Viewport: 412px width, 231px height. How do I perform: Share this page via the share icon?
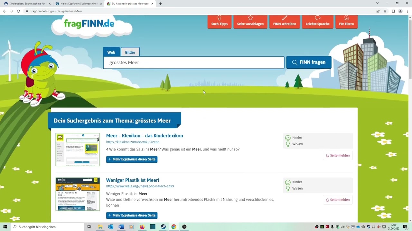[378, 11]
